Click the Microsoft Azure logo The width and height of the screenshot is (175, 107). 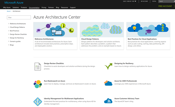14,3
